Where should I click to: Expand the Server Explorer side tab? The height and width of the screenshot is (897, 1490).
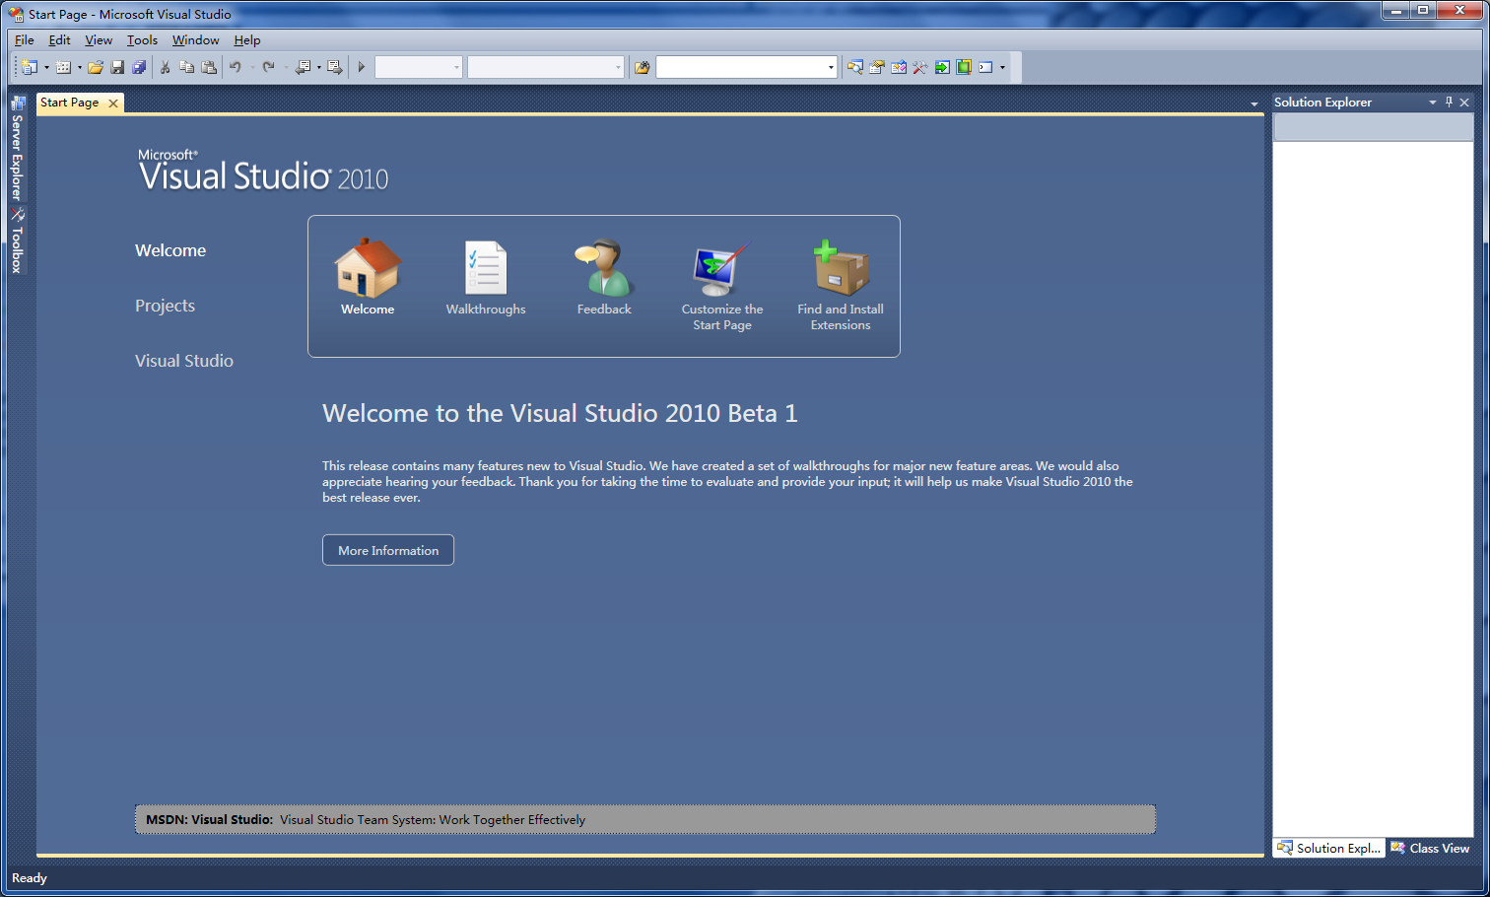(17, 148)
